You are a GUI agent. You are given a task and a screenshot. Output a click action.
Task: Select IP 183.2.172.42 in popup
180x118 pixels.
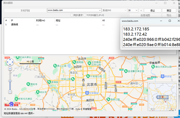[x=135, y=34]
